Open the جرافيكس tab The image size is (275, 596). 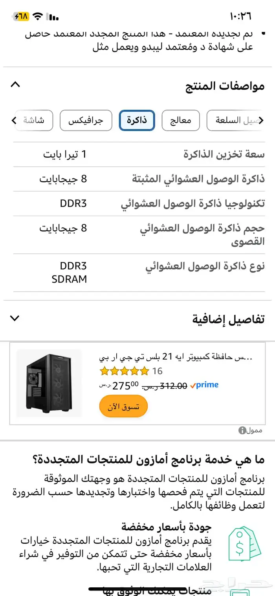(86, 120)
